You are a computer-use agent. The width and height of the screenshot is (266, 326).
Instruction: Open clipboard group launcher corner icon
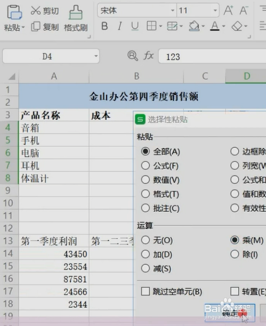[x=89, y=37]
